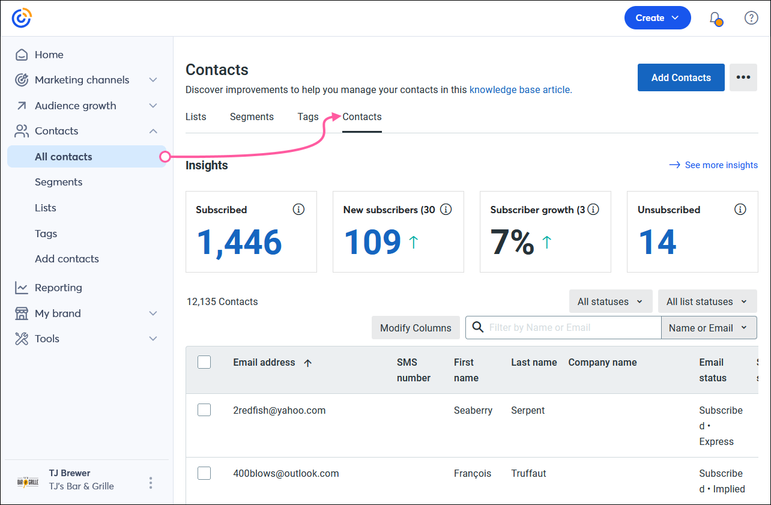
Task: Click the TJ's Bar & Grille logo
Action: pyautogui.click(x=27, y=482)
